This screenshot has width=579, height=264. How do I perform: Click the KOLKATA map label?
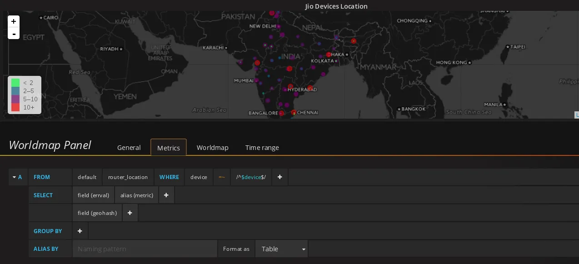322,61
